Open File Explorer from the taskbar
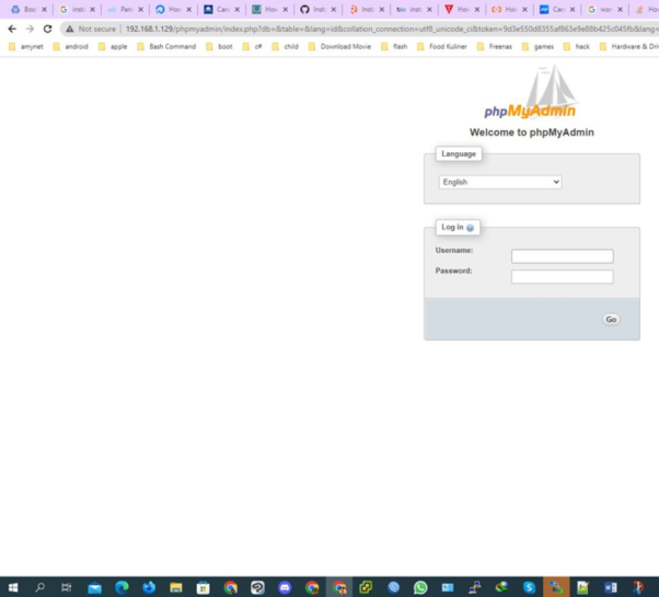The image size is (659, 597). 176,587
